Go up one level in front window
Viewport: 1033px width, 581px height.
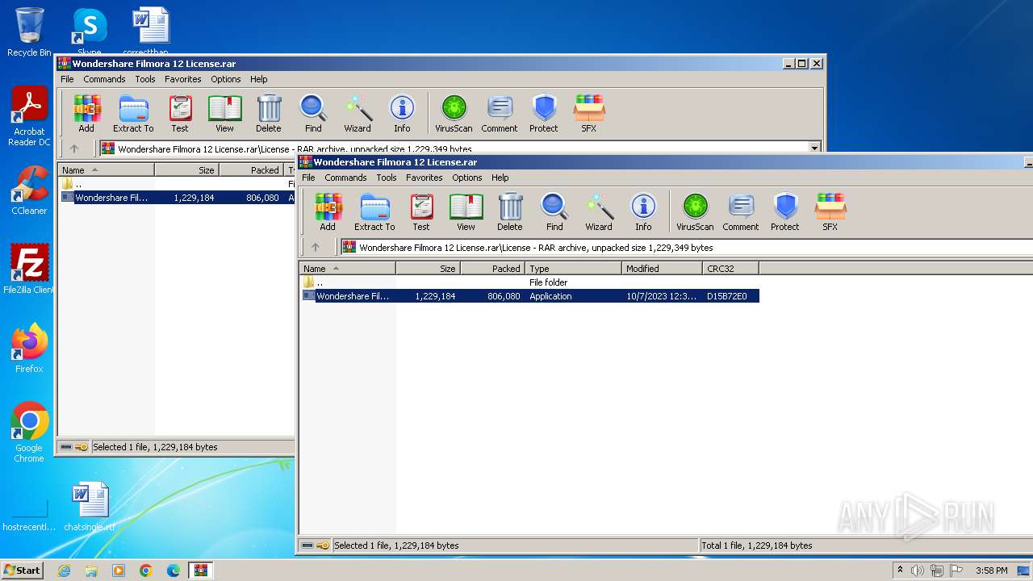(x=316, y=247)
